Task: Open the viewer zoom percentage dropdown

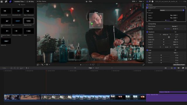Action: pos(134,1)
